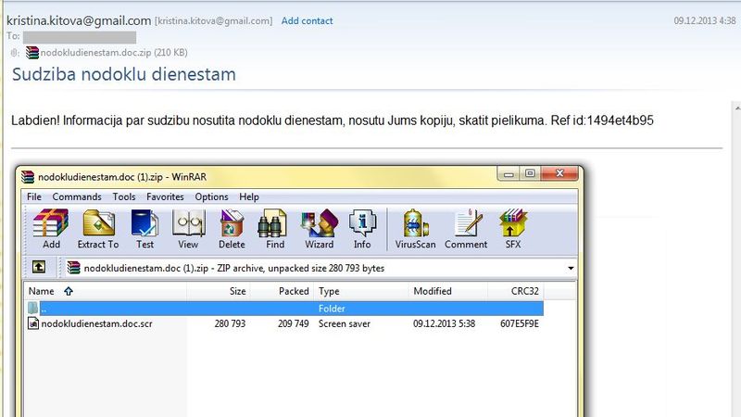The width and height of the screenshot is (741, 417).
Task: Open the Find binoculars tool
Action: point(274,229)
